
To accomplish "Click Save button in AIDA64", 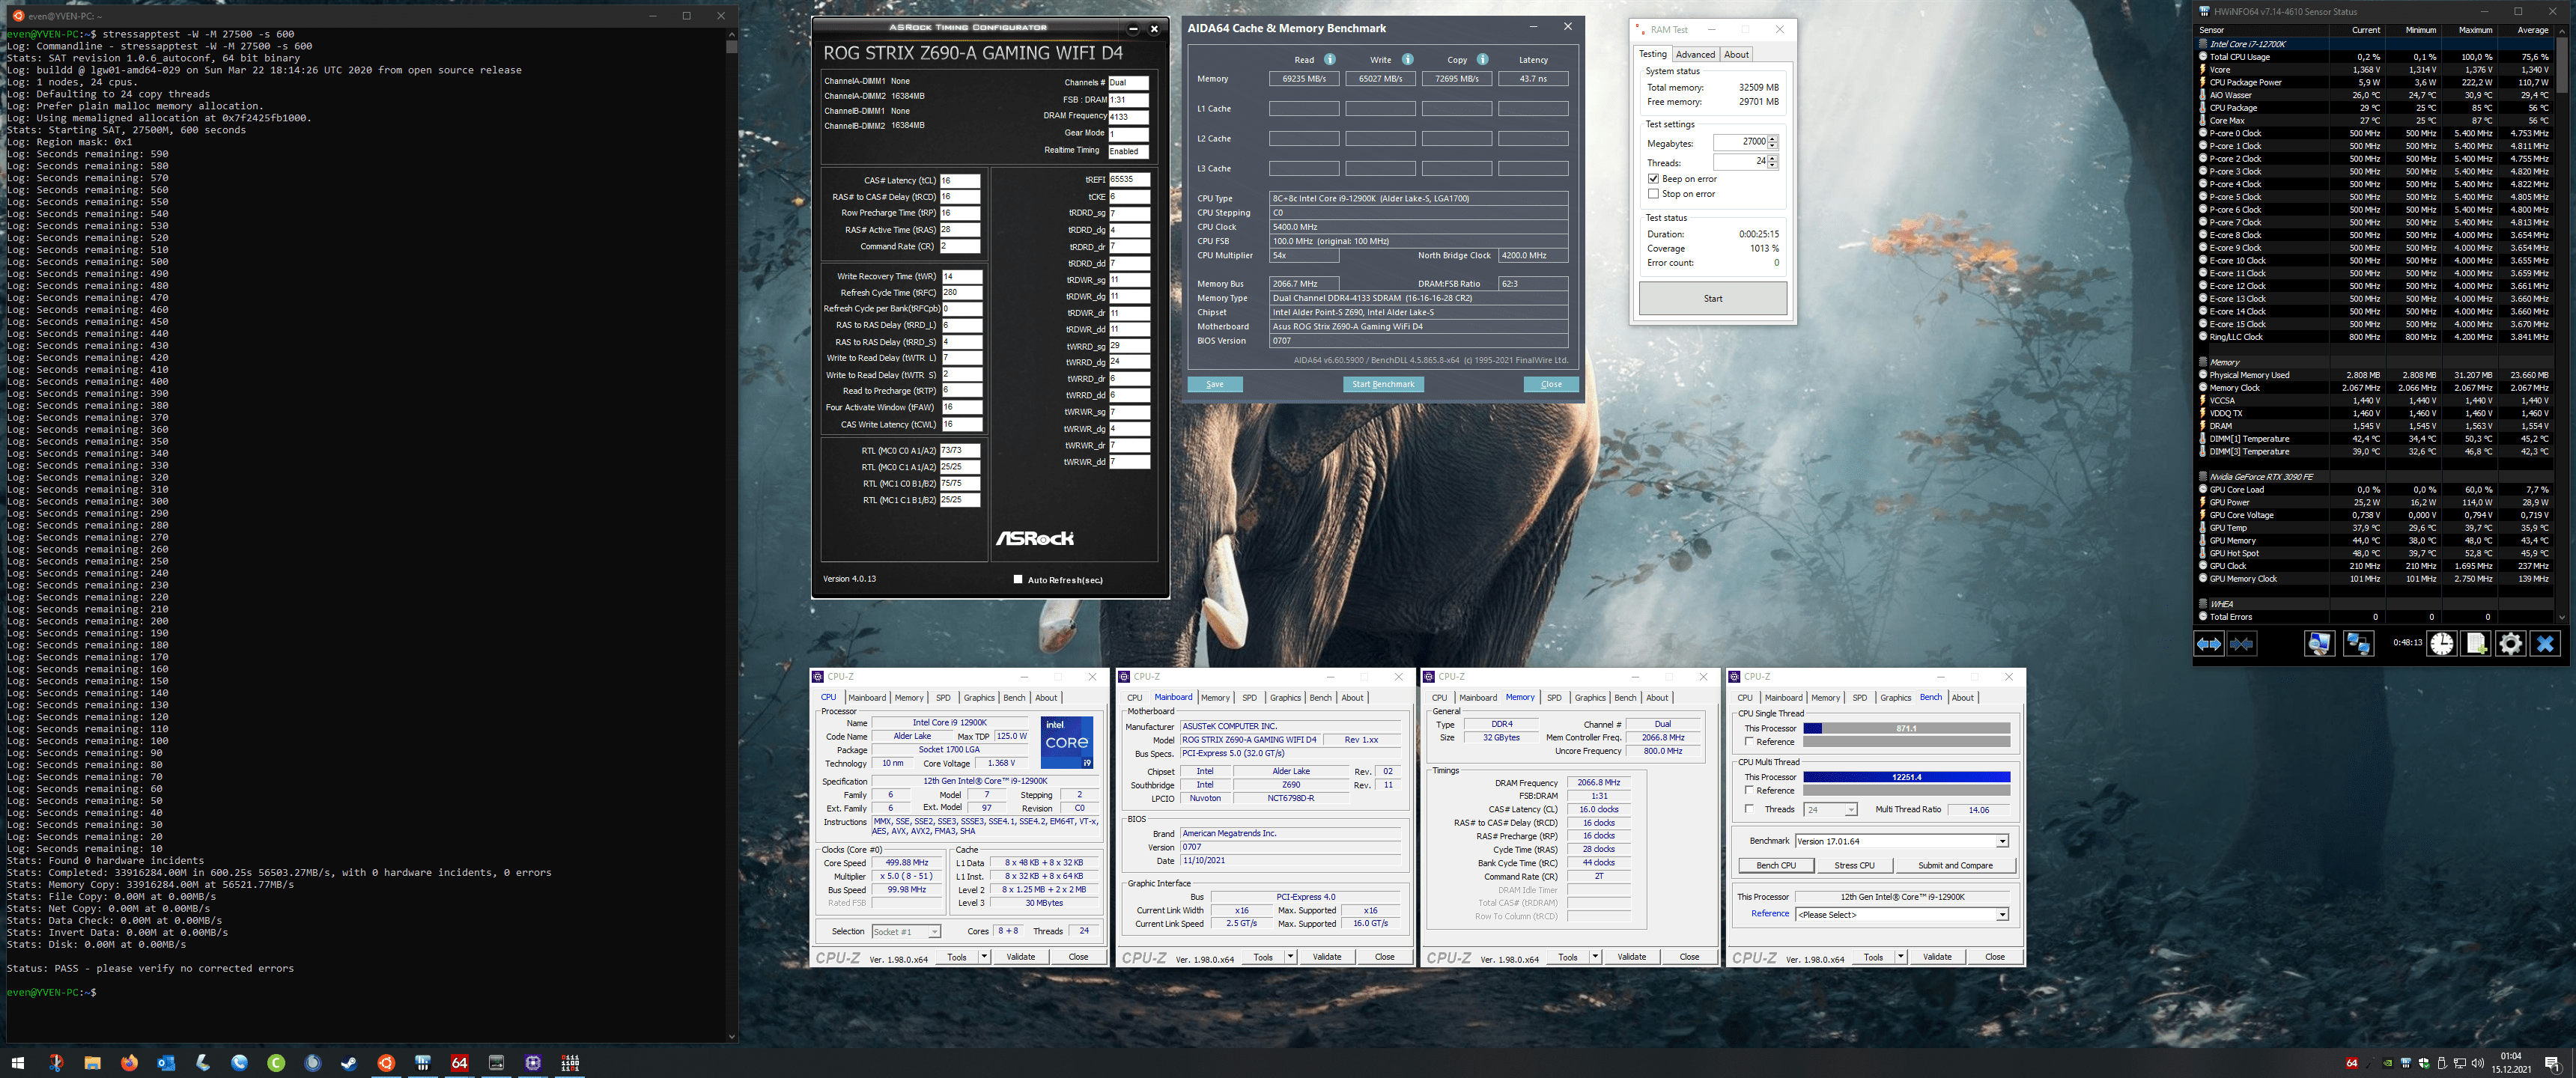I will click(x=1214, y=384).
